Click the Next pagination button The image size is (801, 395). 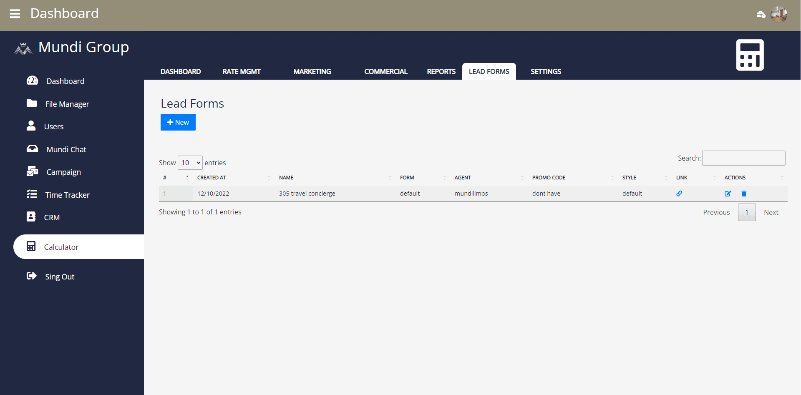point(771,212)
